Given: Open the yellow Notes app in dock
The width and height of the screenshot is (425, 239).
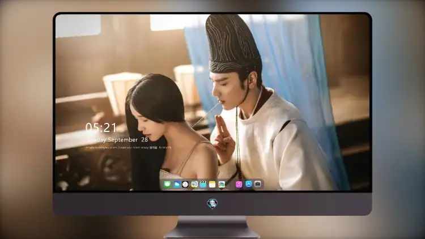Looking at the screenshot, I should tap(212, 185).
